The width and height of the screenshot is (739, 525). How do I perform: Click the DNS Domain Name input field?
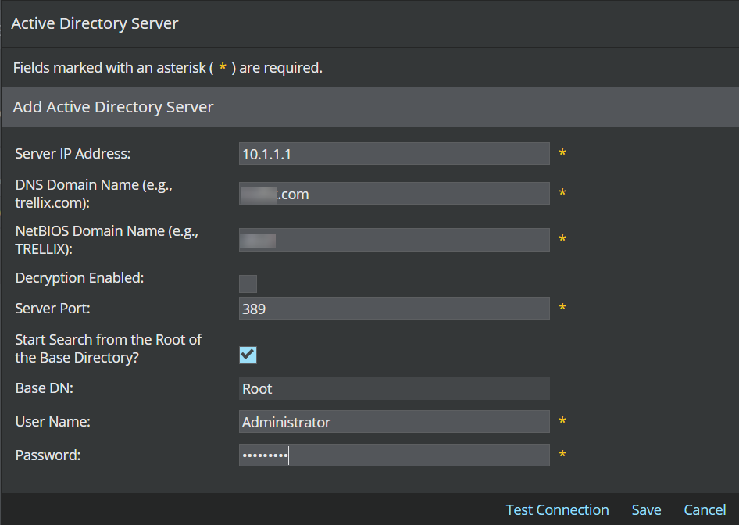click(x=394, y=193)
